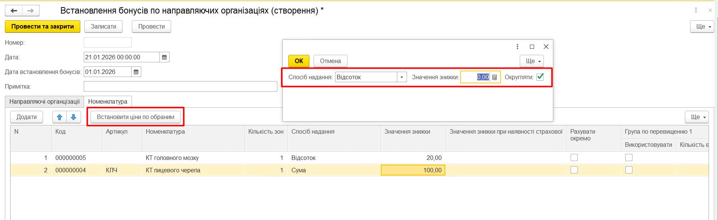
Task: Check Рахувати окремо for row 1
Action: 574,158
